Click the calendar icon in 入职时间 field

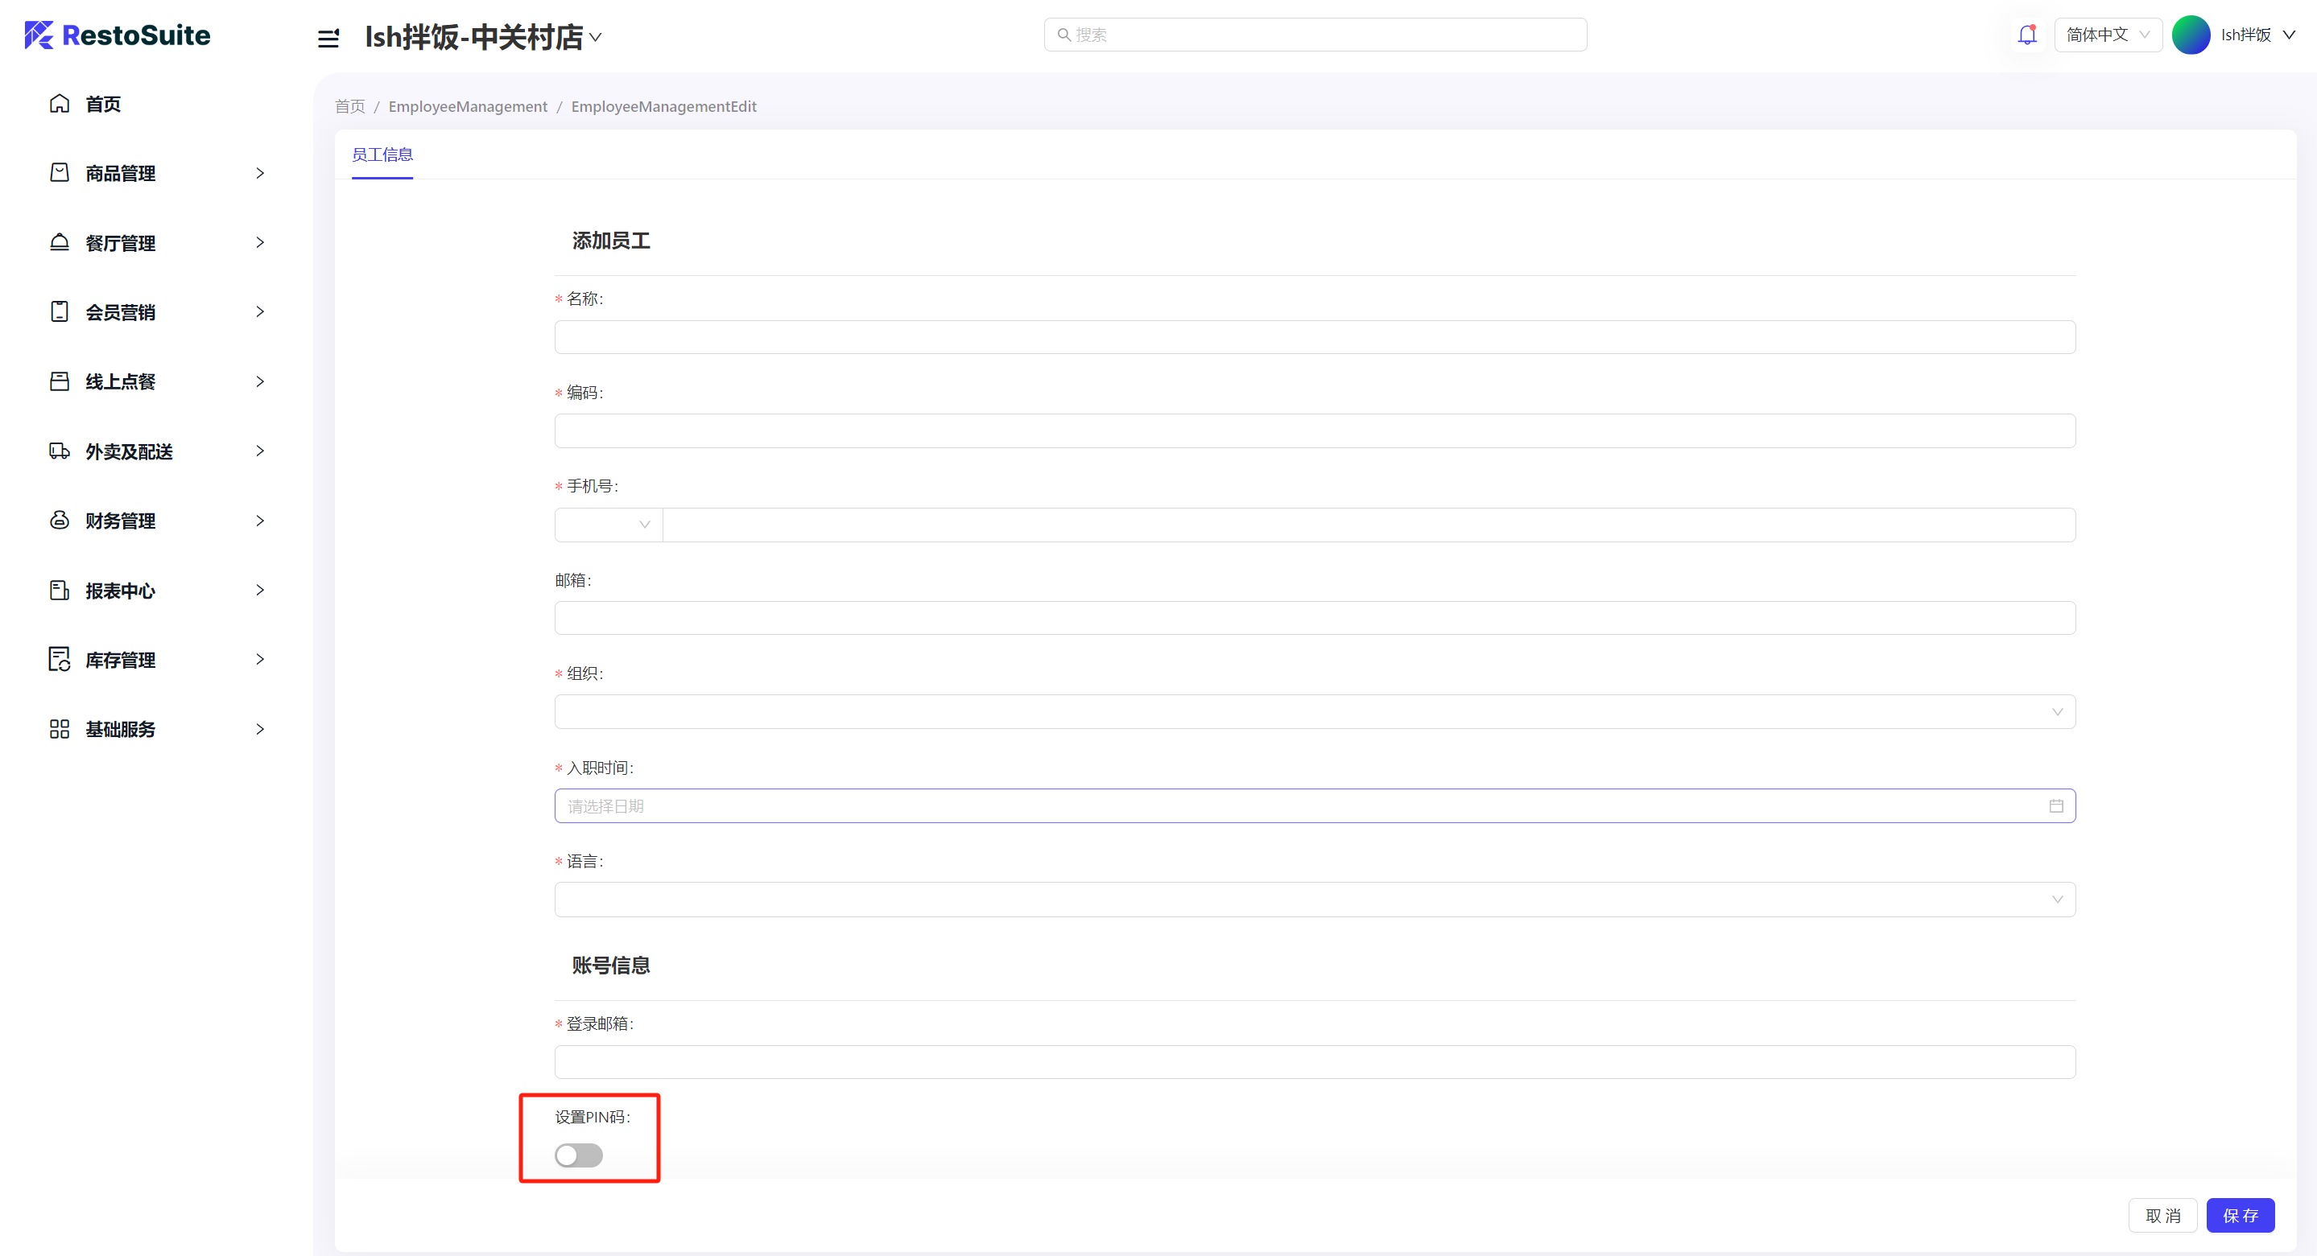point(2056,805)
